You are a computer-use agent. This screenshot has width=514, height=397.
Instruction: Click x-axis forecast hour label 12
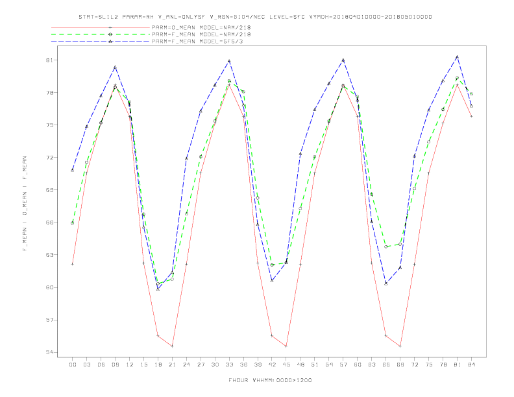pyautogui.click(x=130, y=365)
